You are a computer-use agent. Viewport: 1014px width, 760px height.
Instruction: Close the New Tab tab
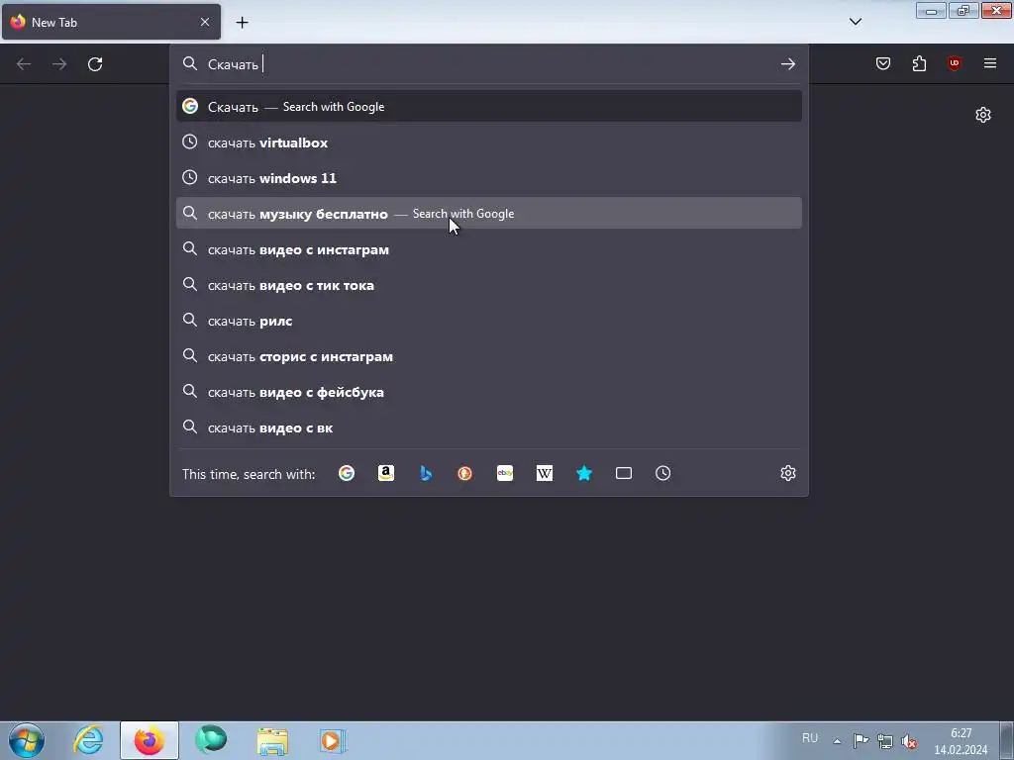[205, 22]
